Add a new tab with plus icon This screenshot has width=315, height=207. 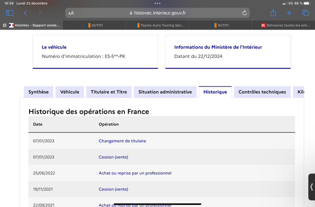[x=289, y=13]
